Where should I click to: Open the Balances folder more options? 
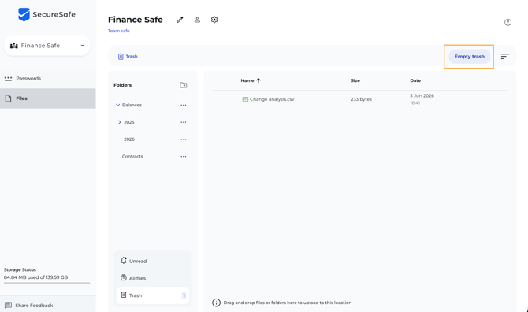183,106
